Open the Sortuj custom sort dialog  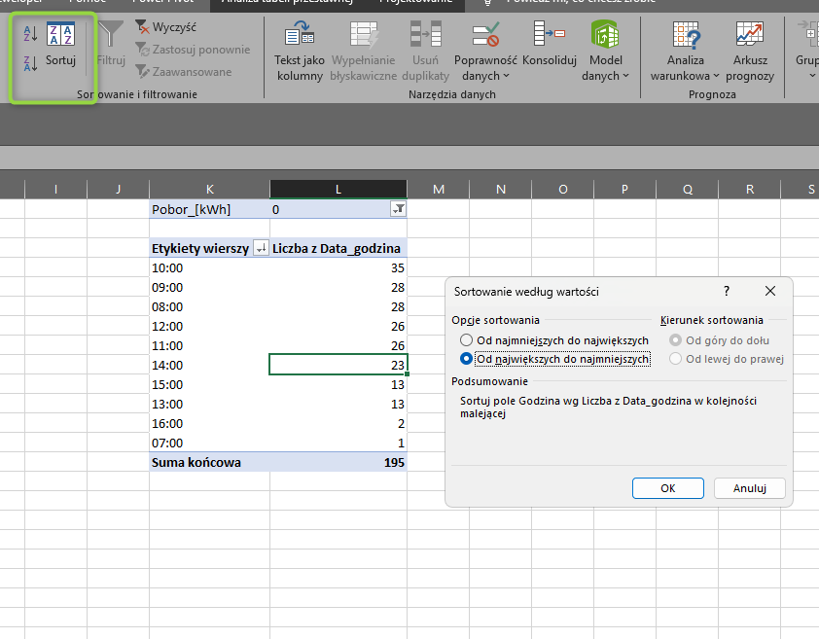(x=60, y=44)
